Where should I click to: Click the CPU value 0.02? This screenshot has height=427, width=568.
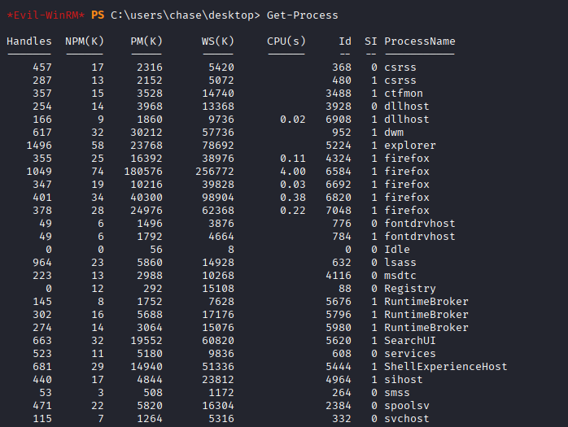293,120
